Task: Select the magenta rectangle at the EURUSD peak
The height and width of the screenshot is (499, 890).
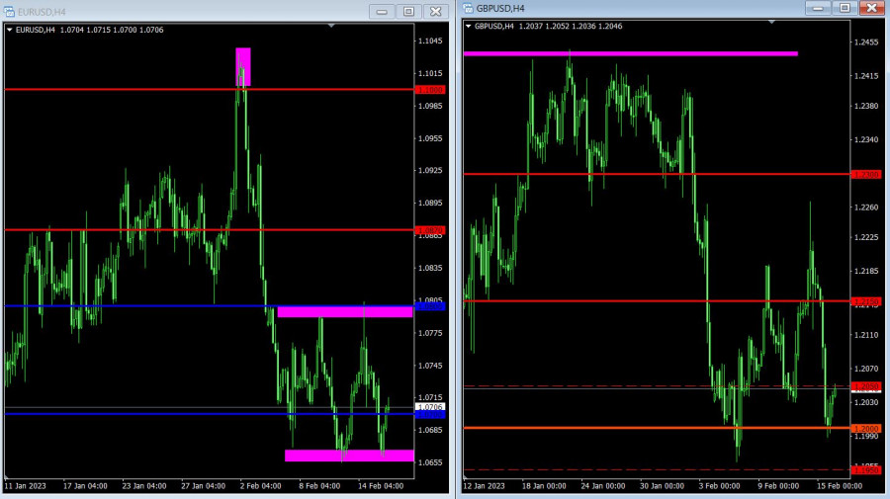Action: point(243,66)
